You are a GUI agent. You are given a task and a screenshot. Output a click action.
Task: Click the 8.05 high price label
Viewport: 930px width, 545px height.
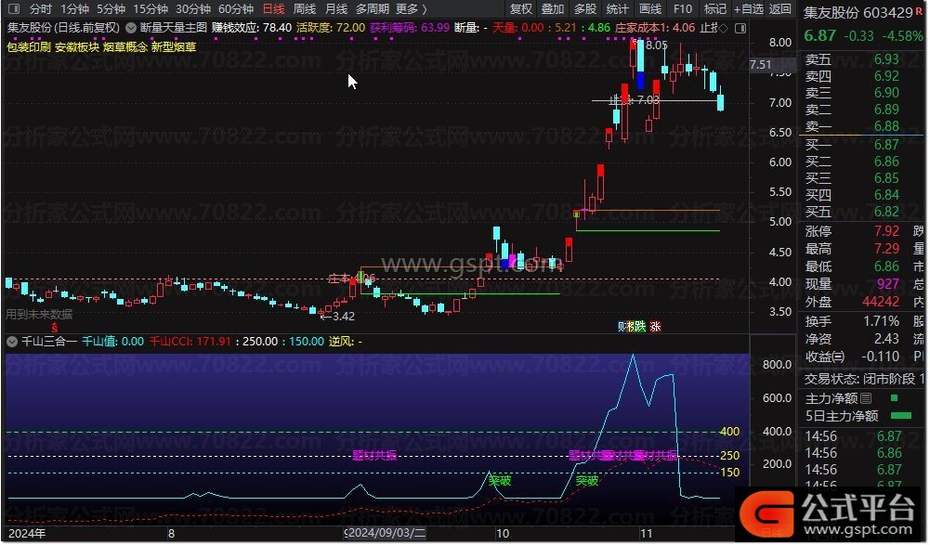pos(656,45)
